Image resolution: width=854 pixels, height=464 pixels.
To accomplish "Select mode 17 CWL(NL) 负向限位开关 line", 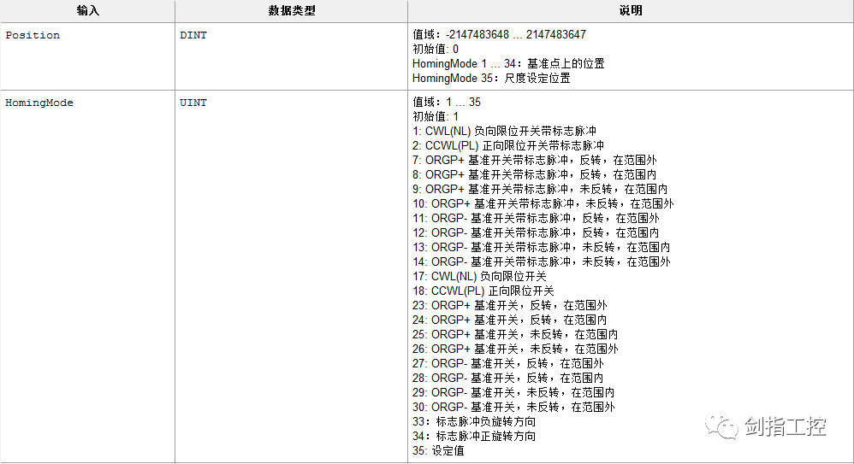I will 479,276.
